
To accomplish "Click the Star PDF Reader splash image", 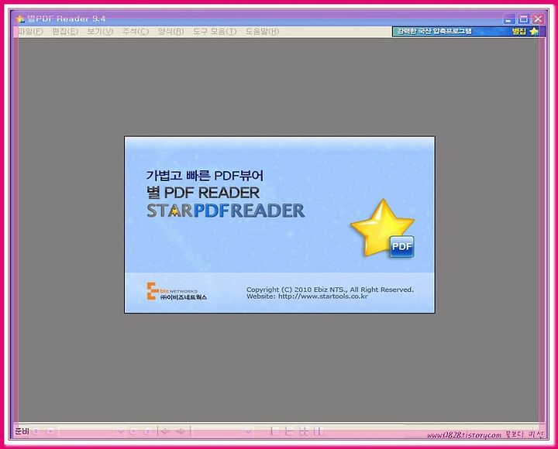I will (280, 224).
